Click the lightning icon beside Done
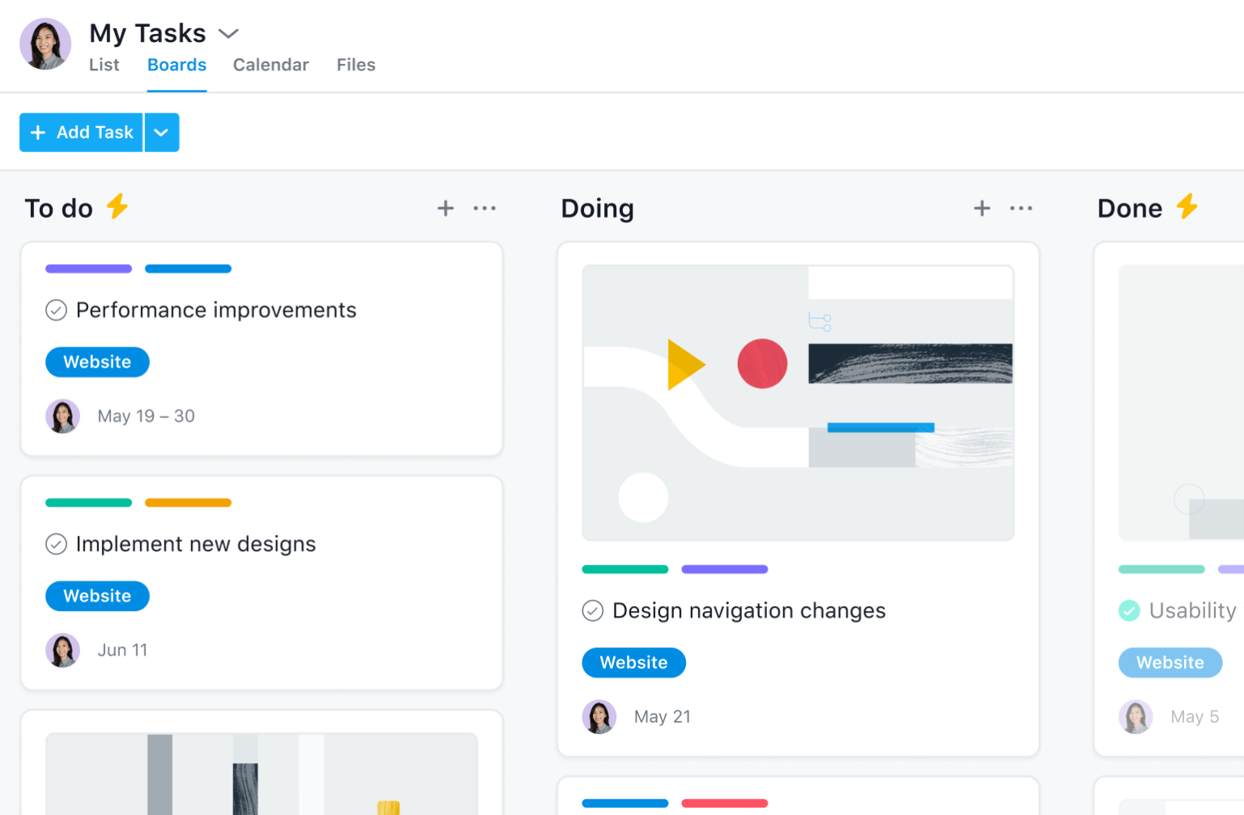 1189,207
